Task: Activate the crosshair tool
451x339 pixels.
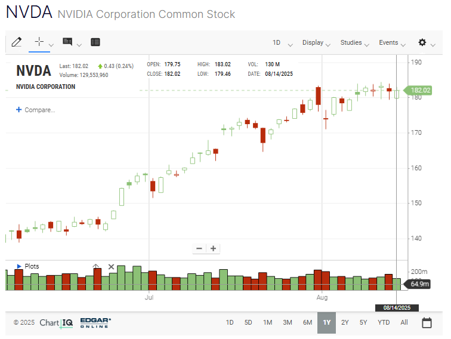Action: (x=39, y=42)
